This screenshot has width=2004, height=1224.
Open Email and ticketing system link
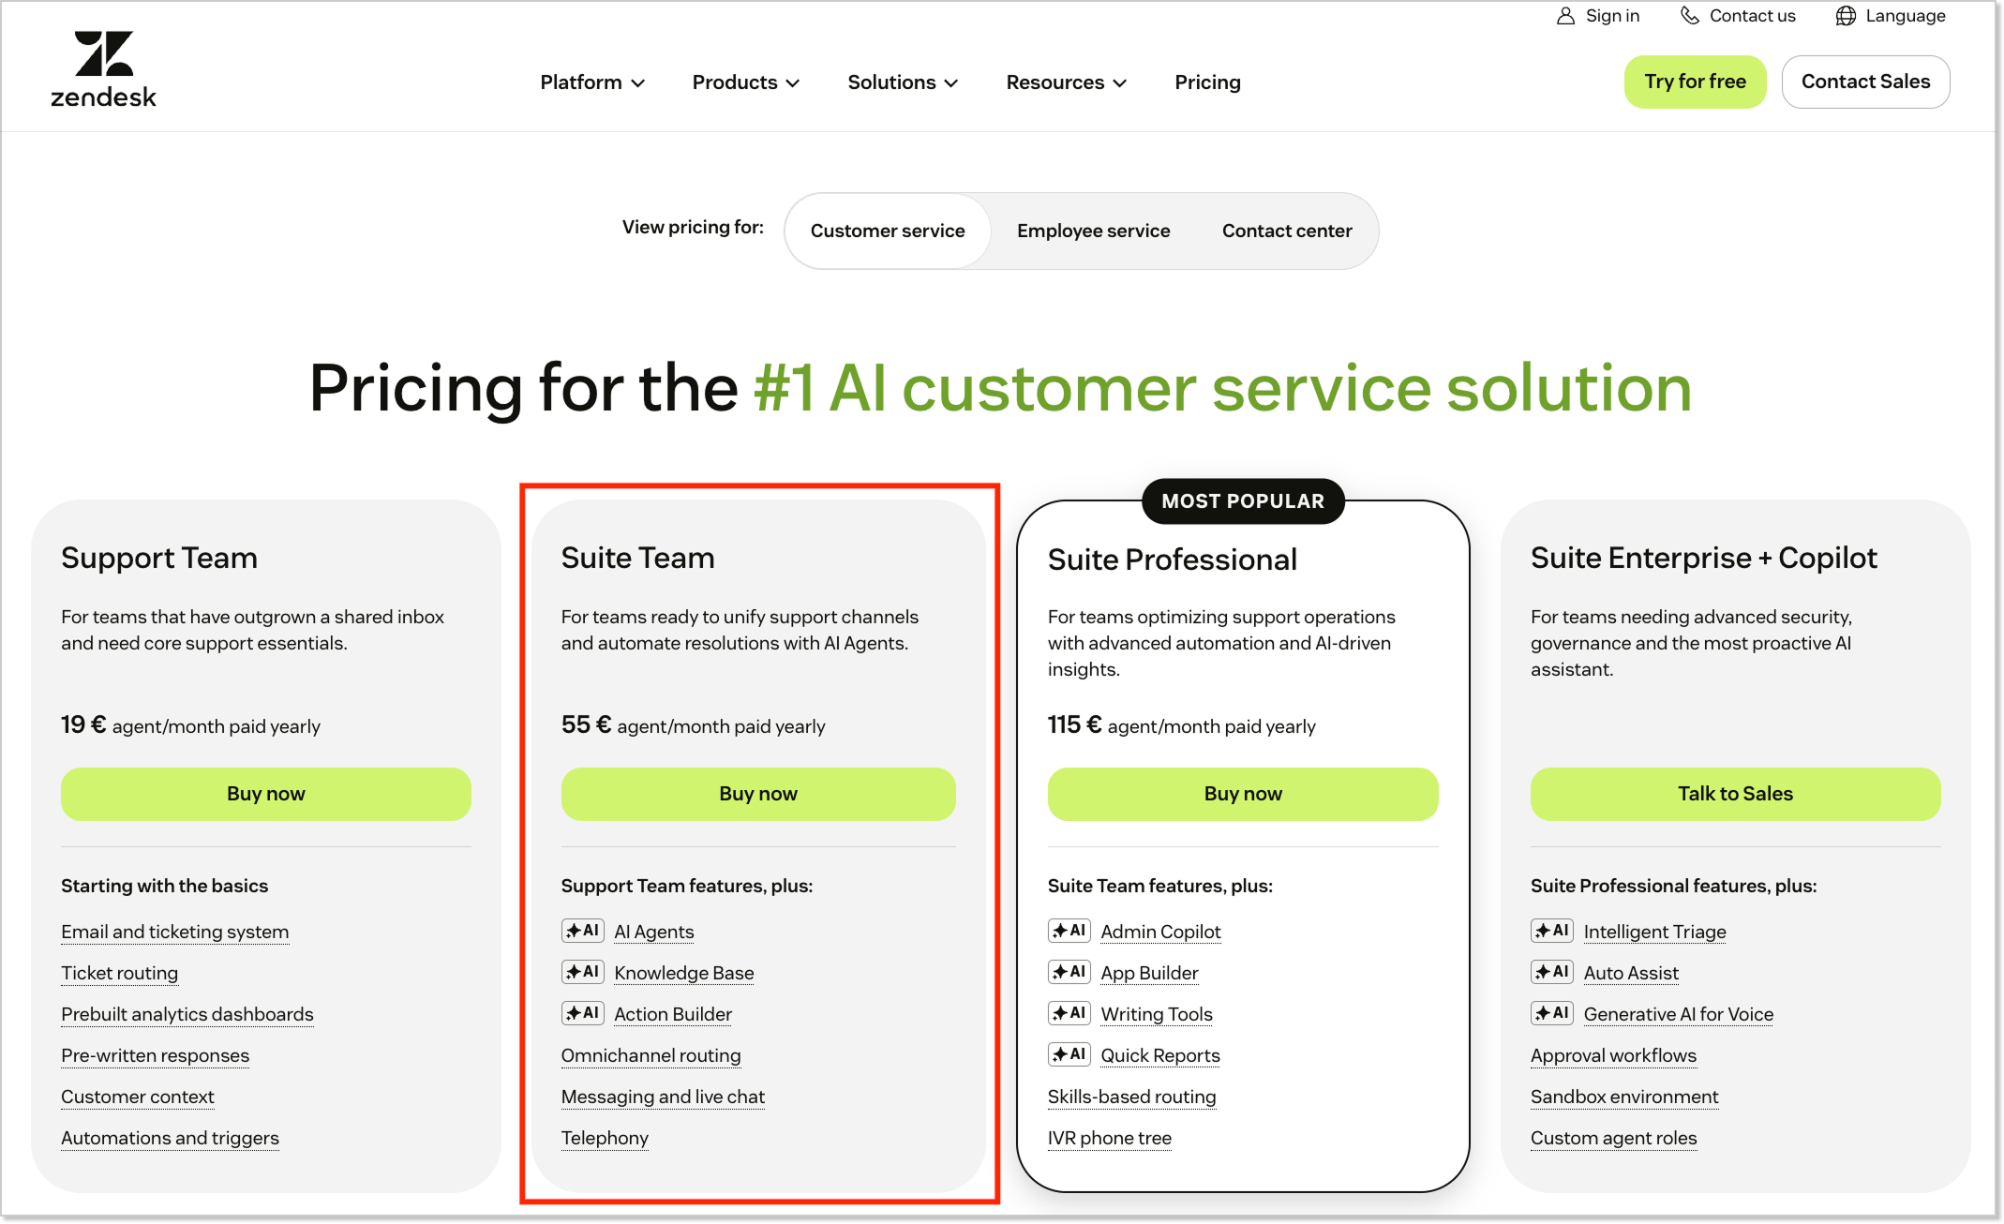click(x=174, y=932)
